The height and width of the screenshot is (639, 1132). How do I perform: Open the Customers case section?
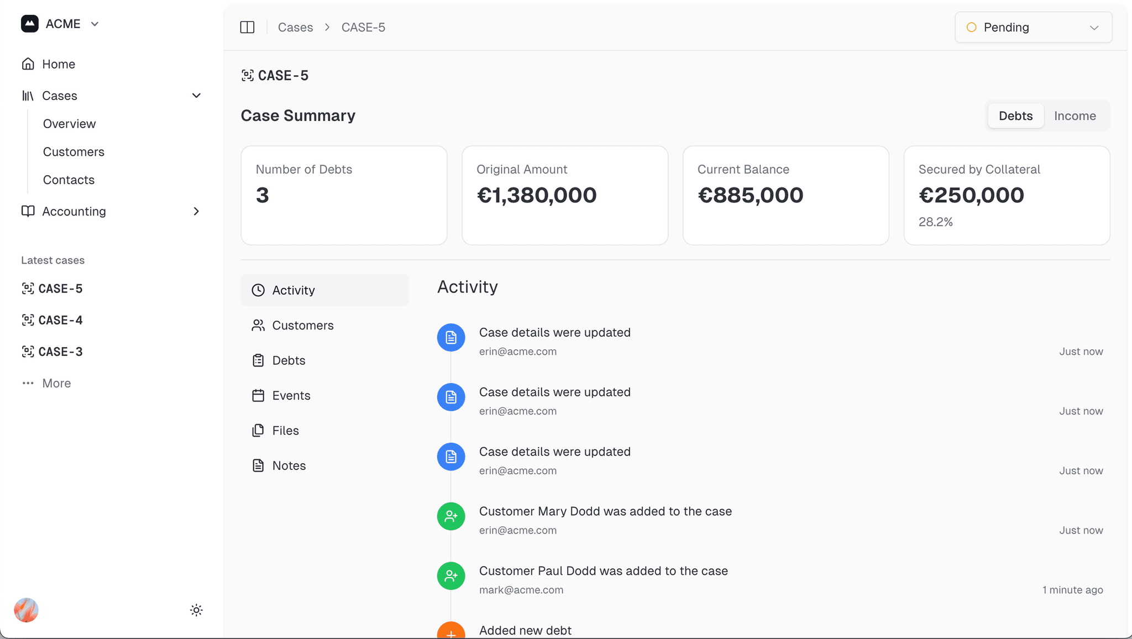click(325, 326)
